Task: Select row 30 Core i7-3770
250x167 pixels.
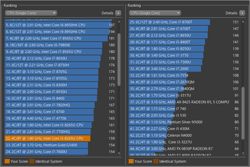Action: point(184,55)
